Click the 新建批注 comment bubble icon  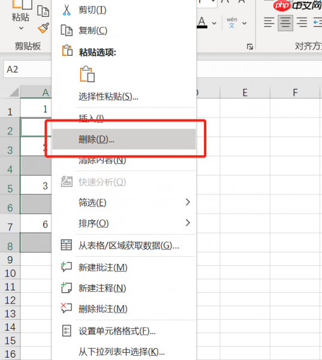click(67, 267)
